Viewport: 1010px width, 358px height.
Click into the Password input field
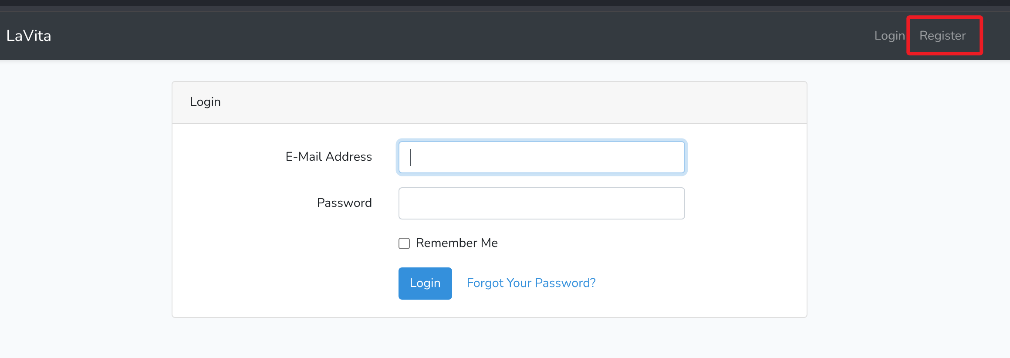541,203
